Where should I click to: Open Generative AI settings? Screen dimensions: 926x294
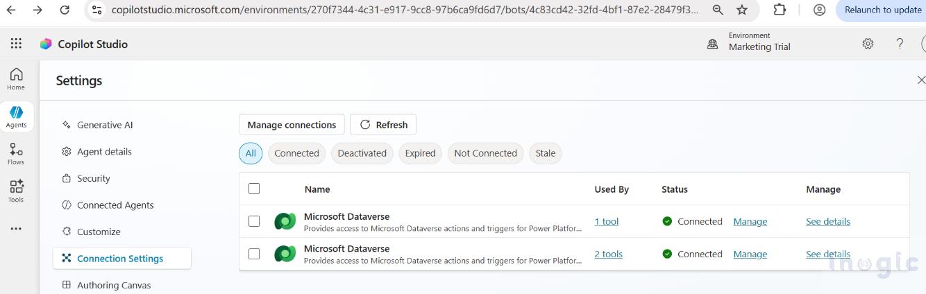coord(105,125)
